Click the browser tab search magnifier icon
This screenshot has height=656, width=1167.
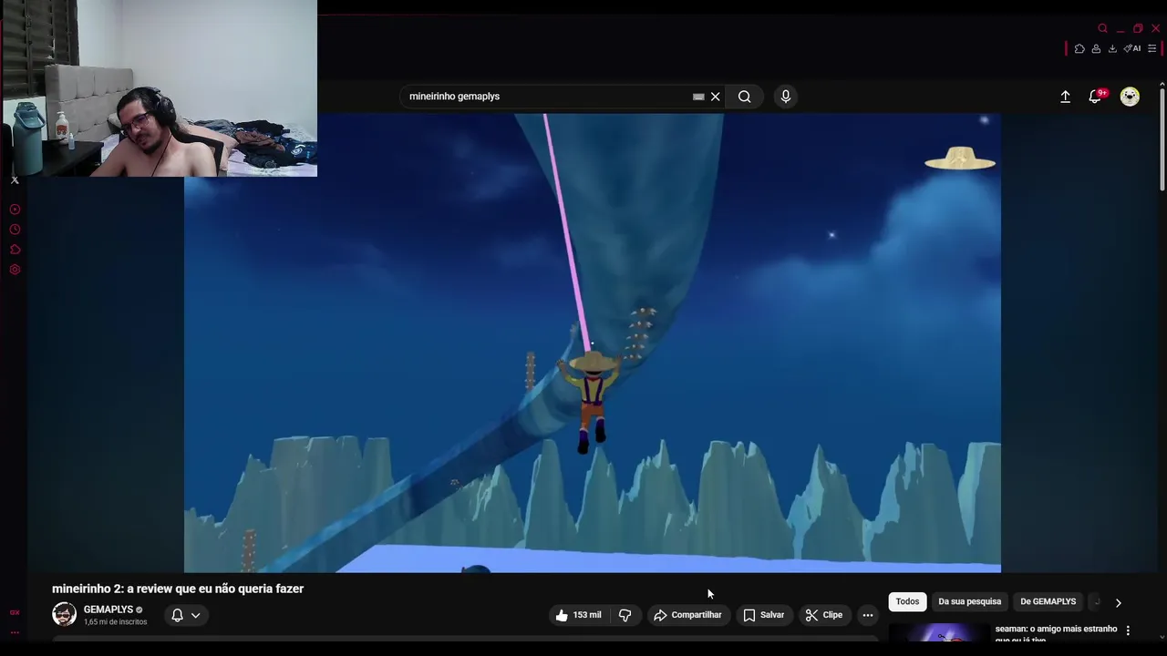(1103, 28)
